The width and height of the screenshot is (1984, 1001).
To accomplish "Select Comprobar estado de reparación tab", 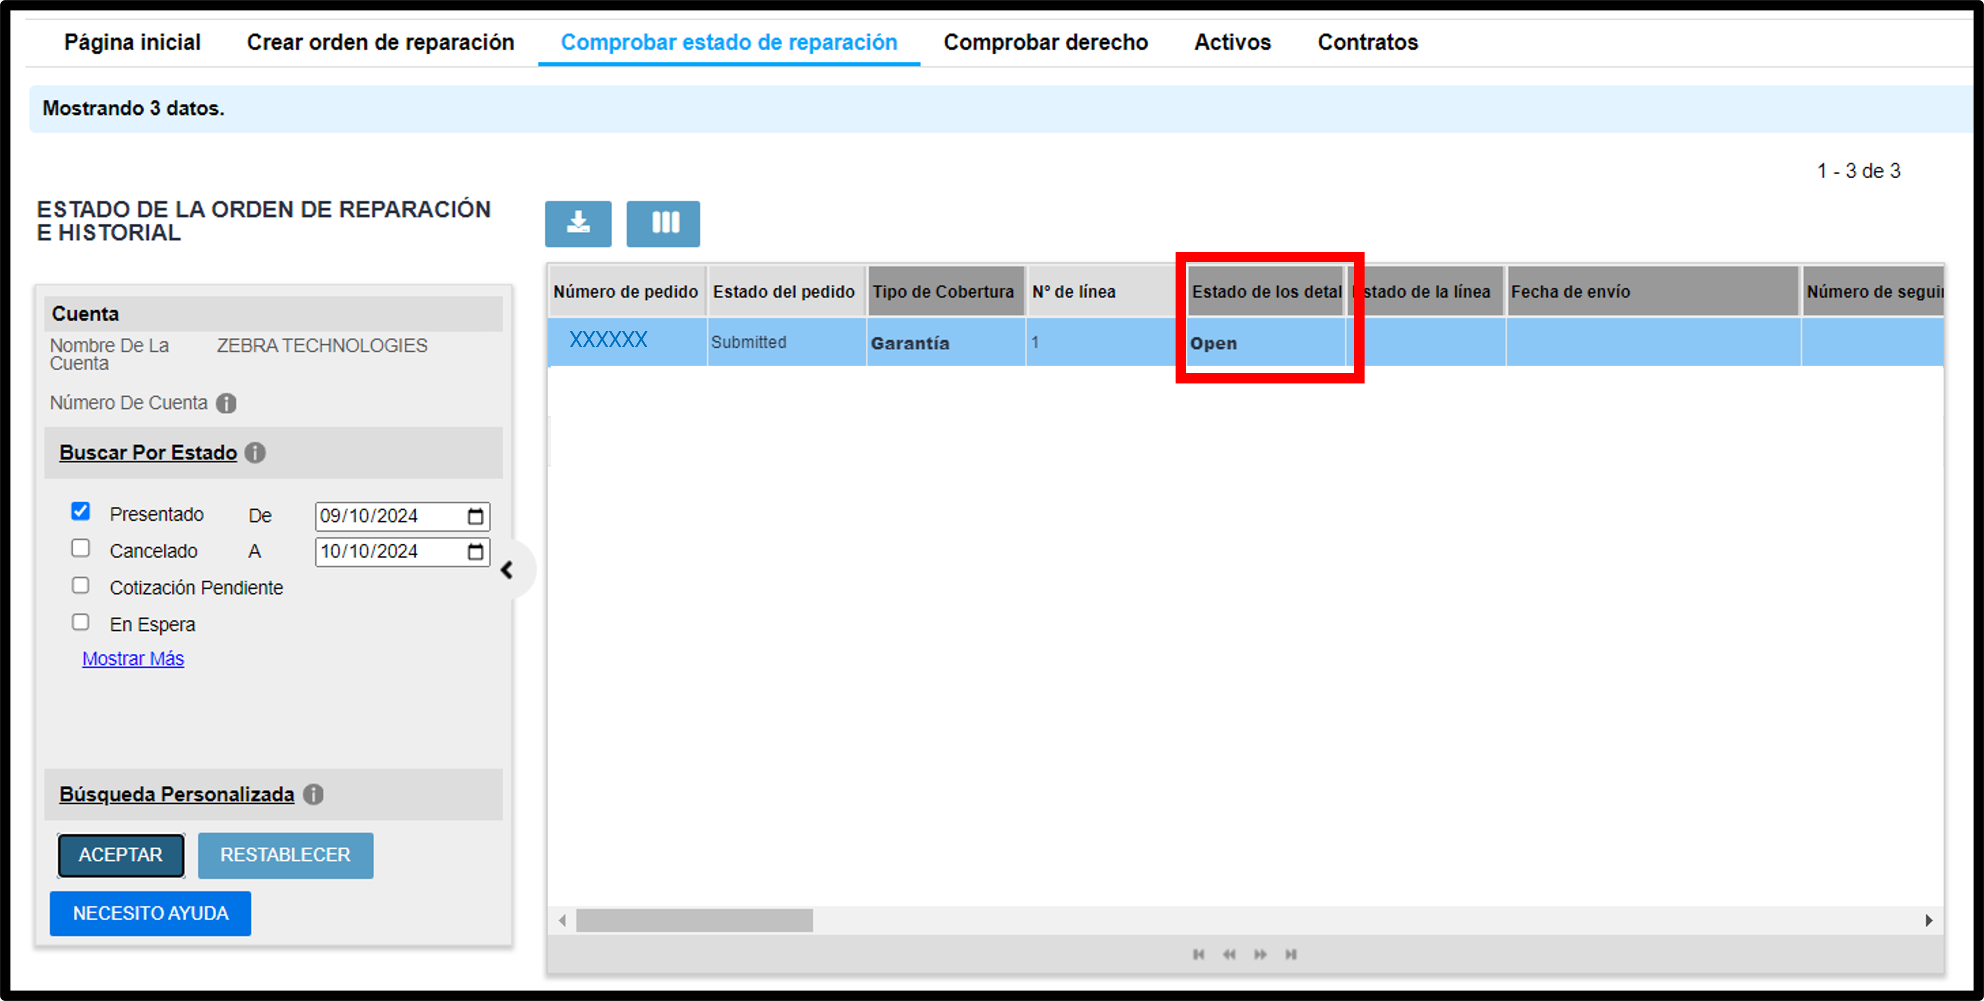I will point(729,43).
